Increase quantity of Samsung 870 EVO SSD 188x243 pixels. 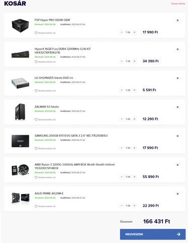(135, 148)
